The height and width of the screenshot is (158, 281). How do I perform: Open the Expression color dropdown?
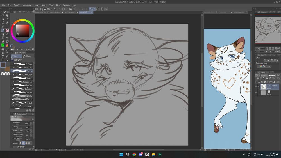(265, 66)
